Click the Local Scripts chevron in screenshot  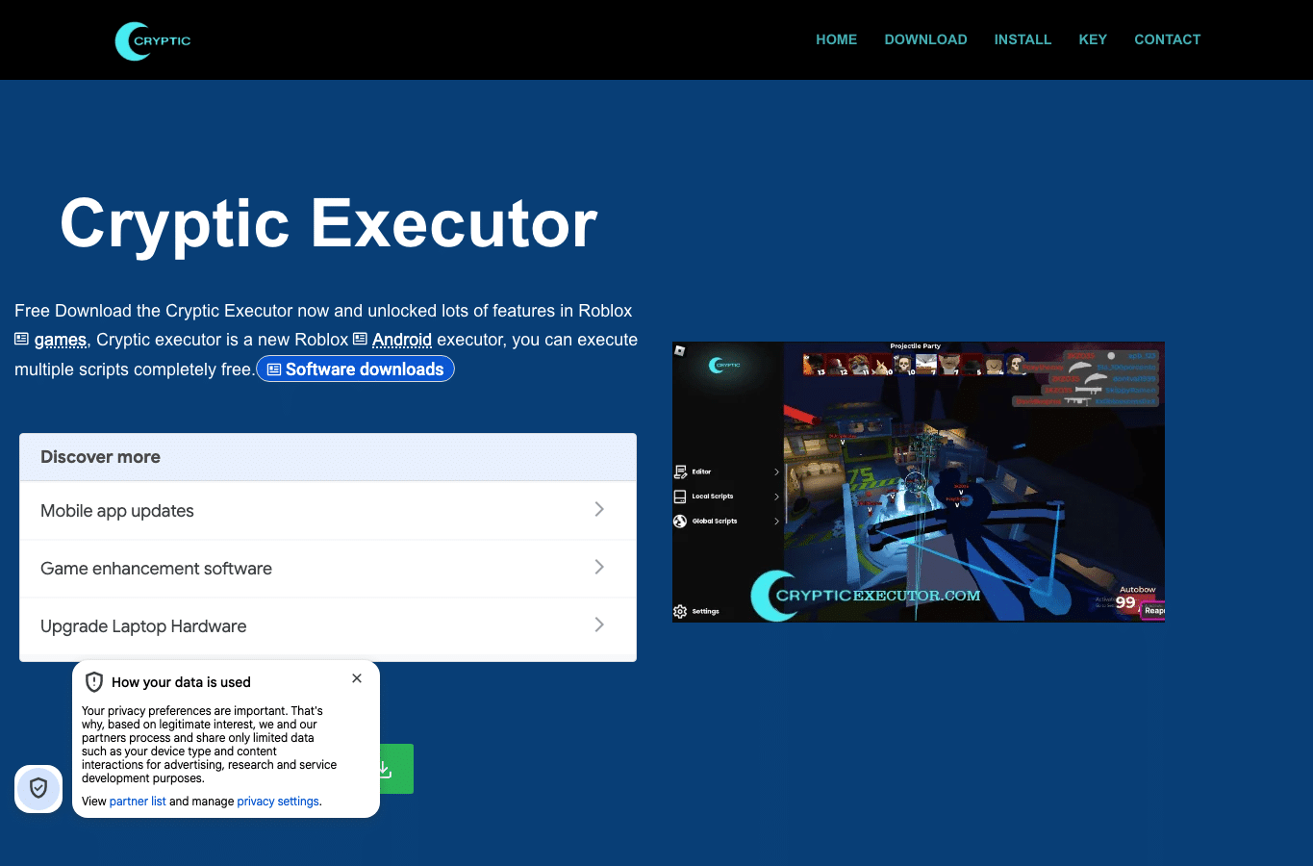[x=776, y=497]
